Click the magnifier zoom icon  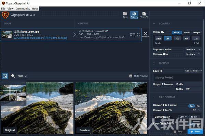[13, 76]
